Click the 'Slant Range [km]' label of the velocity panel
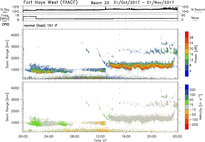Screen dimensions: 205x142 [7, 107]
